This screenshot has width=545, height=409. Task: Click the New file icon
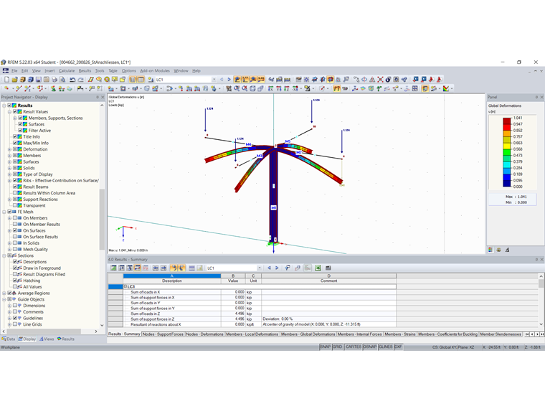tap(6, 80)
